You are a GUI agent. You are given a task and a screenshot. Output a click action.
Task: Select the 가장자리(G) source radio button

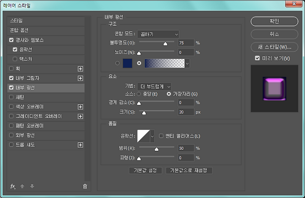tap(169, 94)
